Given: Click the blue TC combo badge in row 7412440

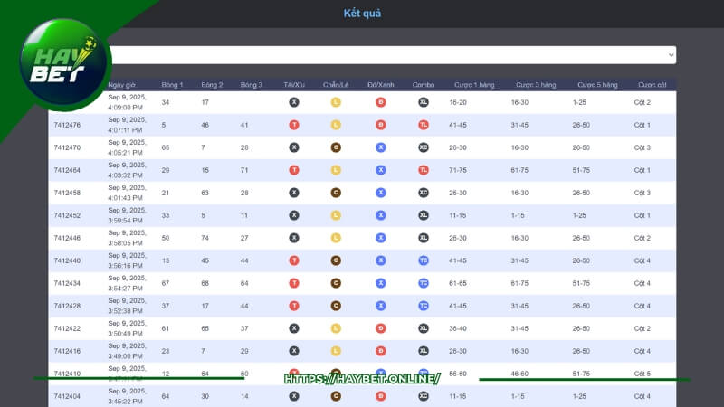Looking at the screenshot, I should click(424, 260).
